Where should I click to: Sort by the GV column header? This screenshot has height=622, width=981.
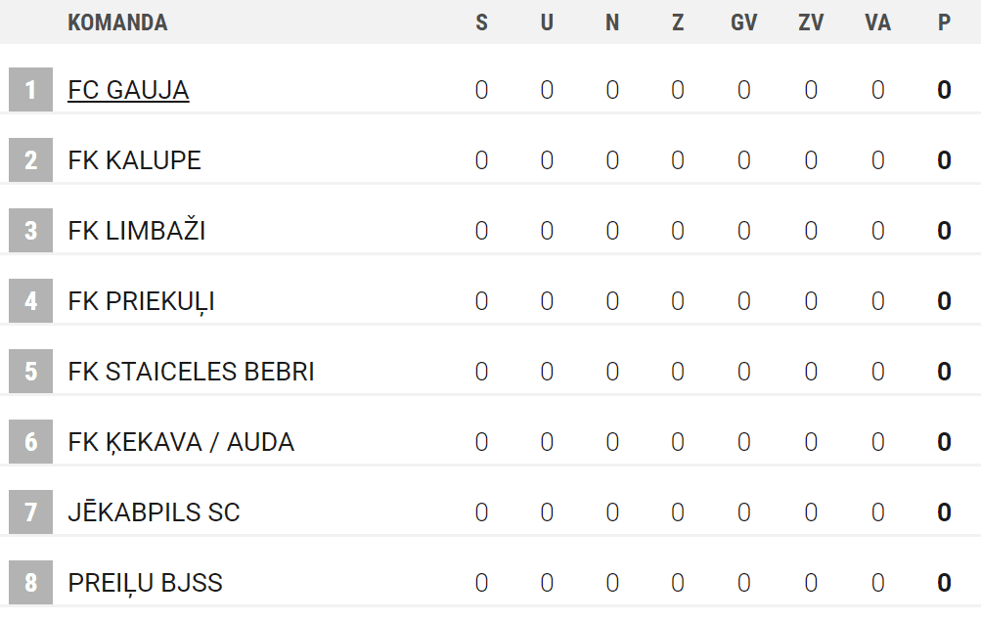743,22
